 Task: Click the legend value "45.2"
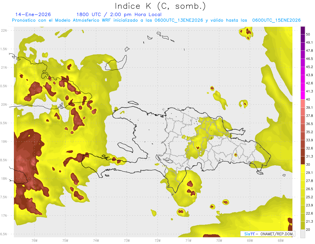(309, 67)
